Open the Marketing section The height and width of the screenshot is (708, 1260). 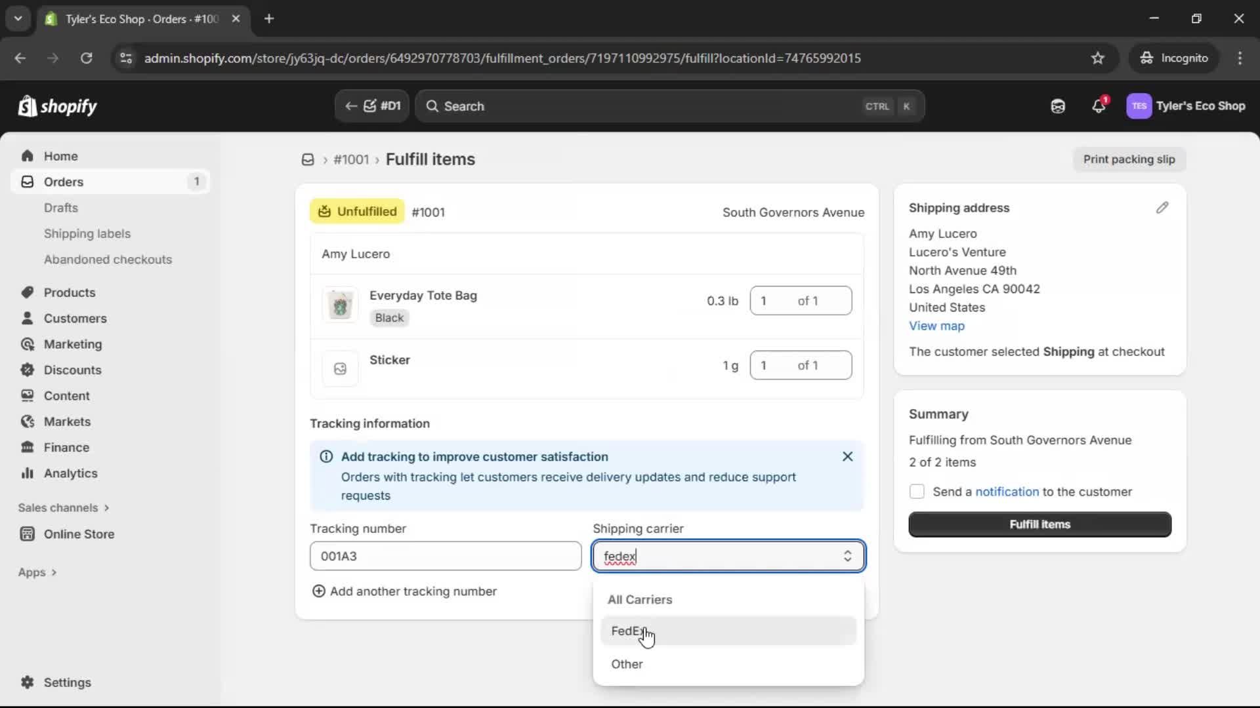tap(72, 344)
